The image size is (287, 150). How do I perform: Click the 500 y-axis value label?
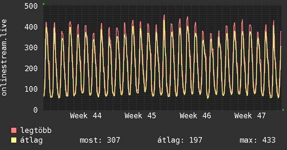point(31,6)
